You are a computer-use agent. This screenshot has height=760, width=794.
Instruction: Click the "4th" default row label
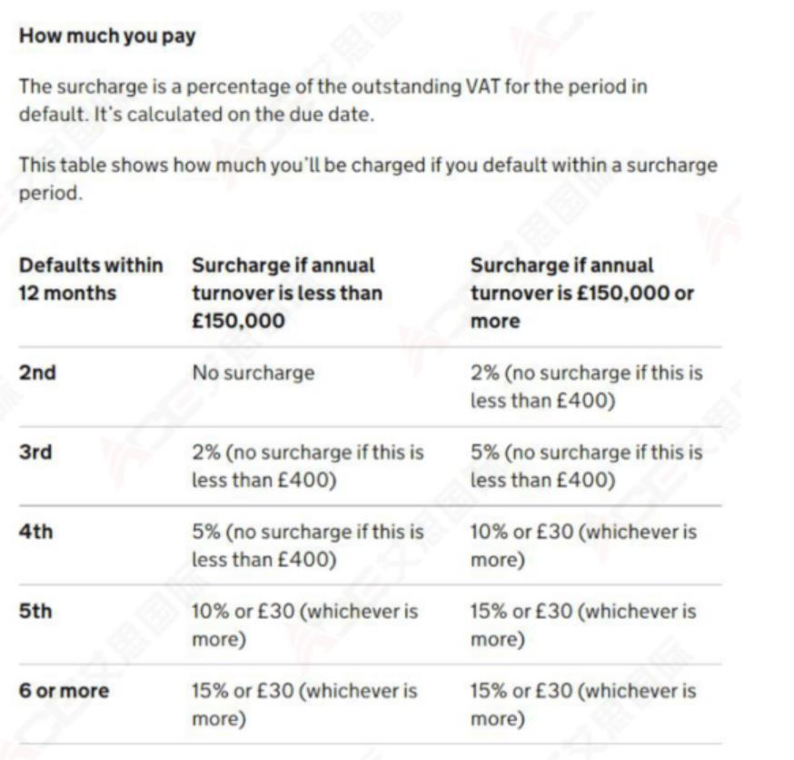coord(35,532)
